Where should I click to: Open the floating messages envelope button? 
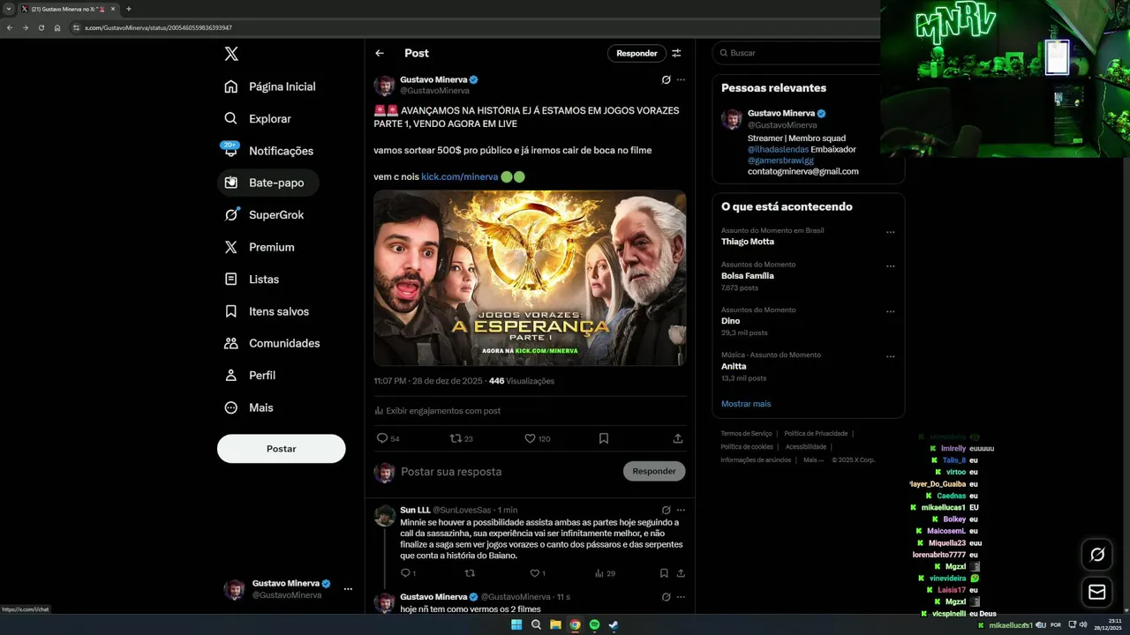tap(1097, 593)
